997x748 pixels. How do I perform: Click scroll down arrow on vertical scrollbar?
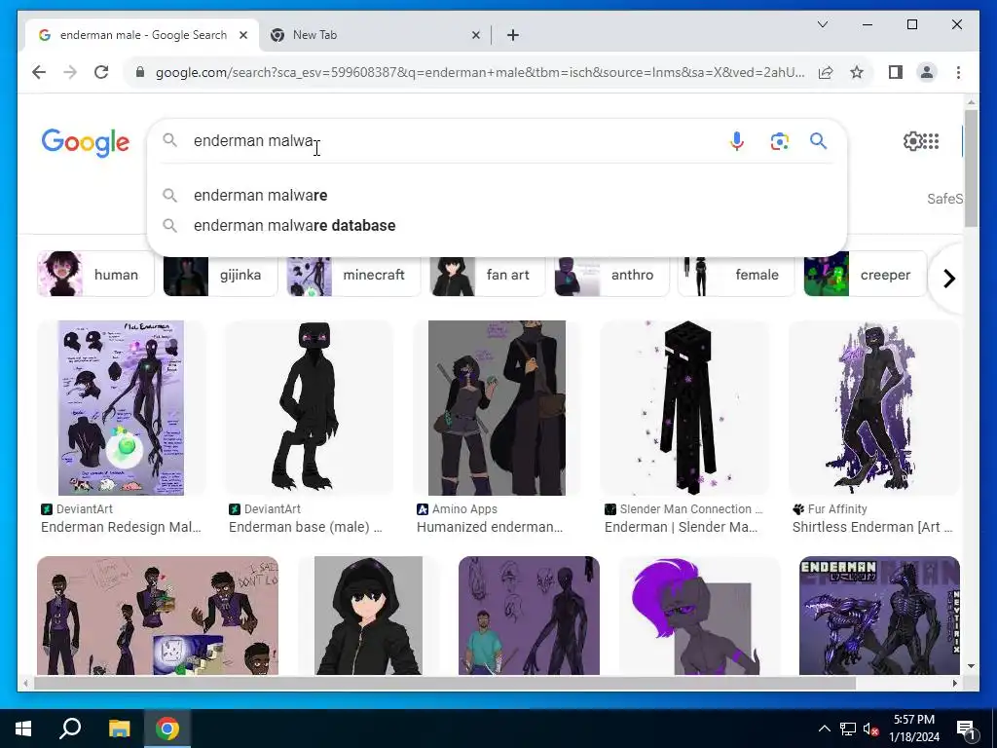971,666
